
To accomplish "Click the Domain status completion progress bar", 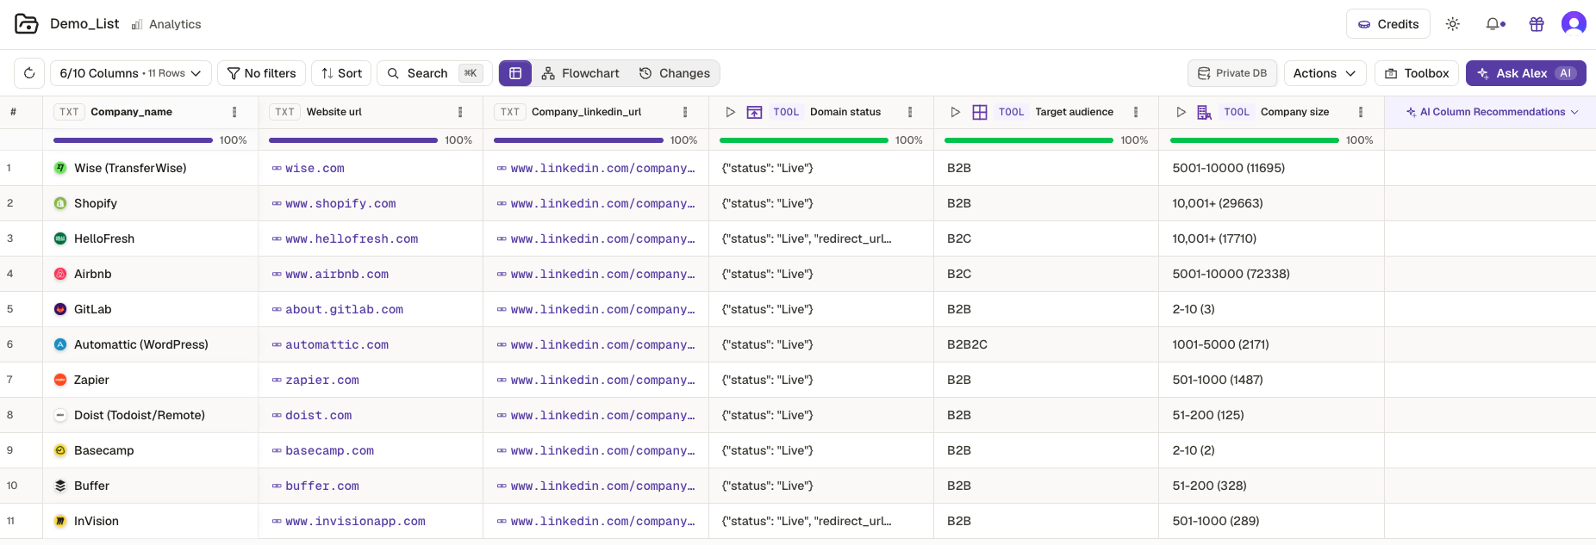I will (x=804, y=139).
